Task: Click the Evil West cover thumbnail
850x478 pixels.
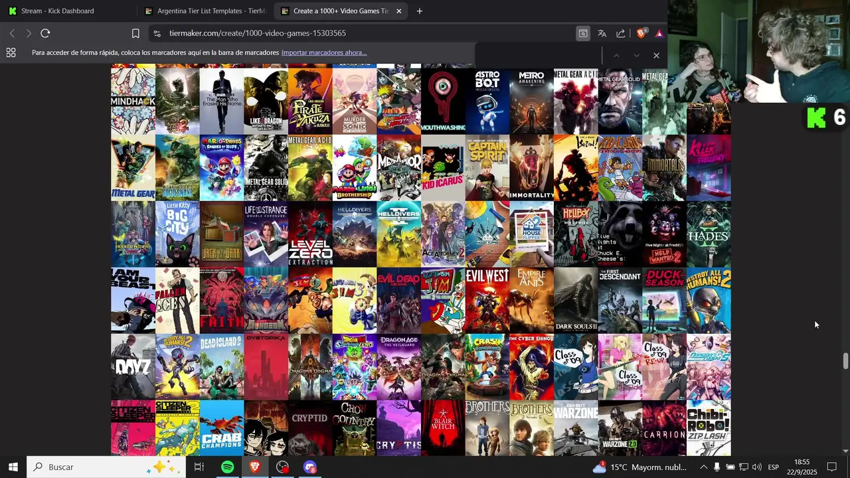Action: [487, 301]
